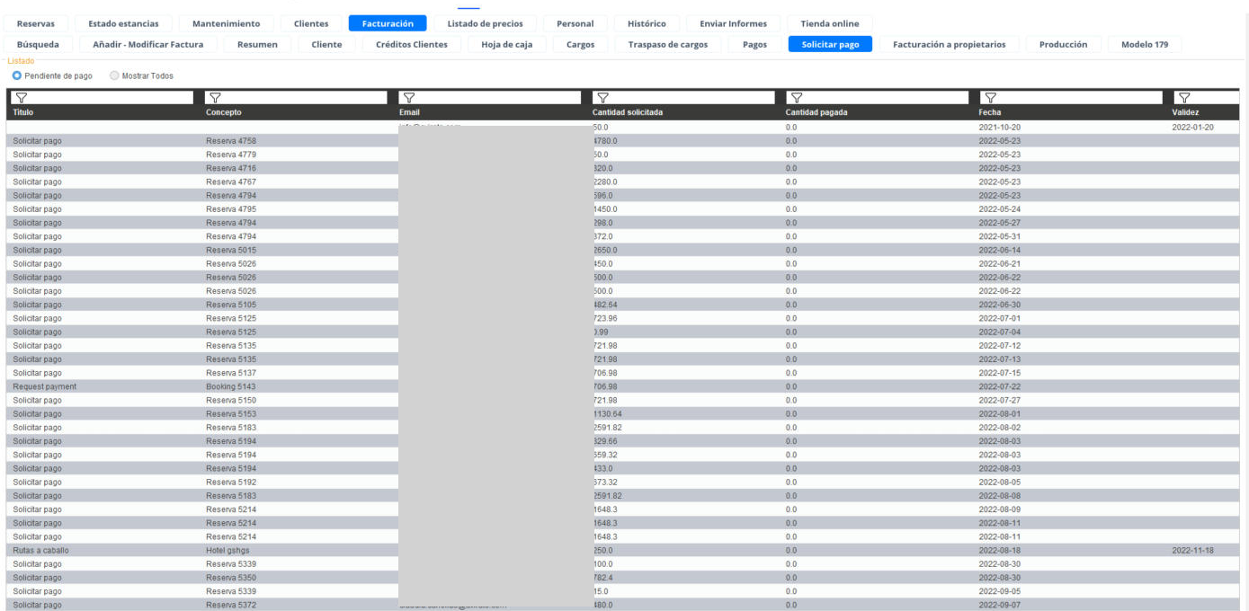Select the Reserva 5105 row
1249x611 pixels.
[x=623, y=305]
